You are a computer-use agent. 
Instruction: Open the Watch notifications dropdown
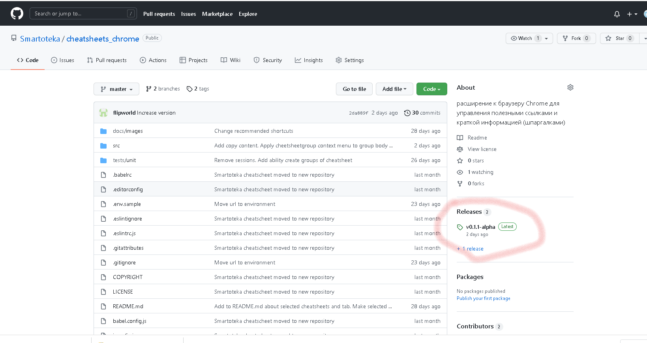click(x=529, y=38)
